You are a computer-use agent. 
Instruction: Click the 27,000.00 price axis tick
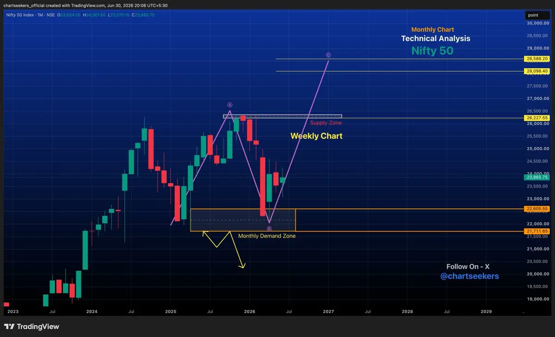(537, 98)
